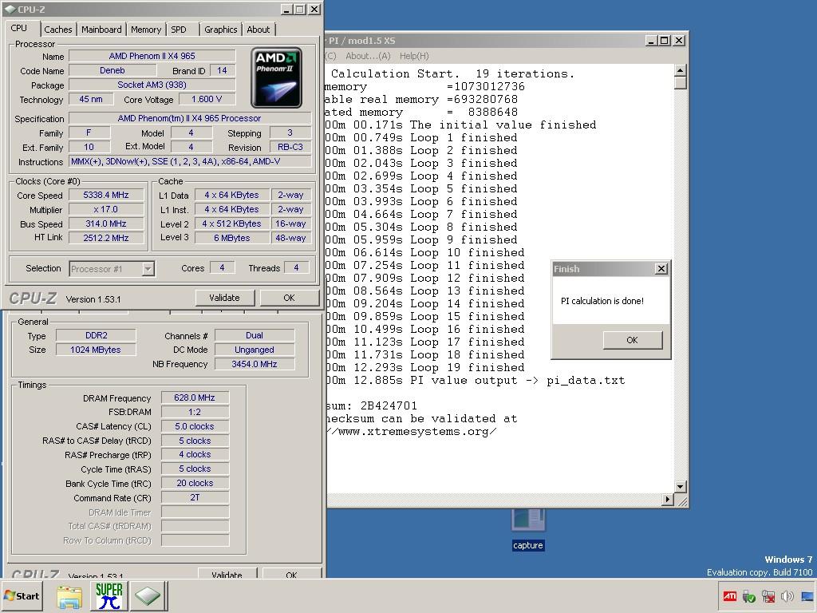
Task: Open the Memory tab in CPU-Z
Action: click(x=146, y=30)
